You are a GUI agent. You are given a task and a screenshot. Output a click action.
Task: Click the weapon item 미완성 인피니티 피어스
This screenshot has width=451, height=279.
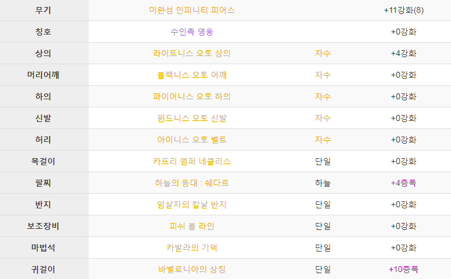click(192, 10)
